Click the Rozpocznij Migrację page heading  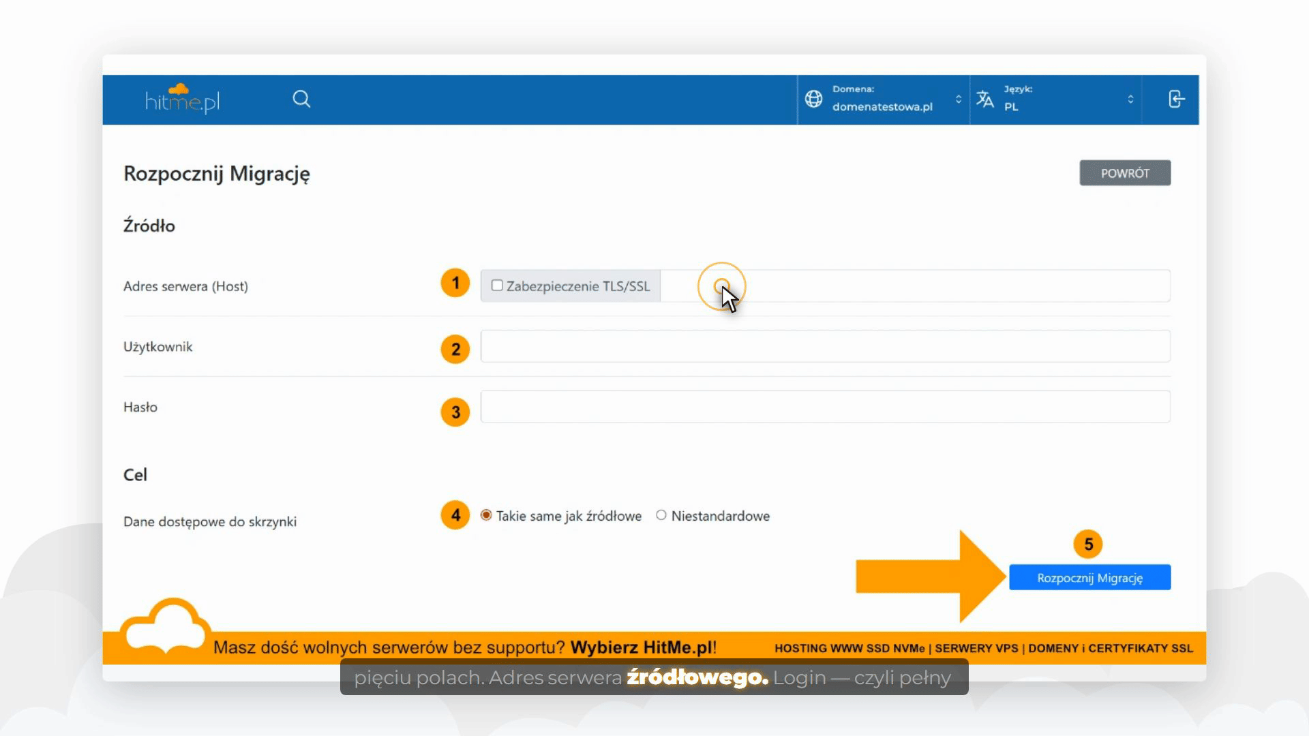[x=217, y=174]
